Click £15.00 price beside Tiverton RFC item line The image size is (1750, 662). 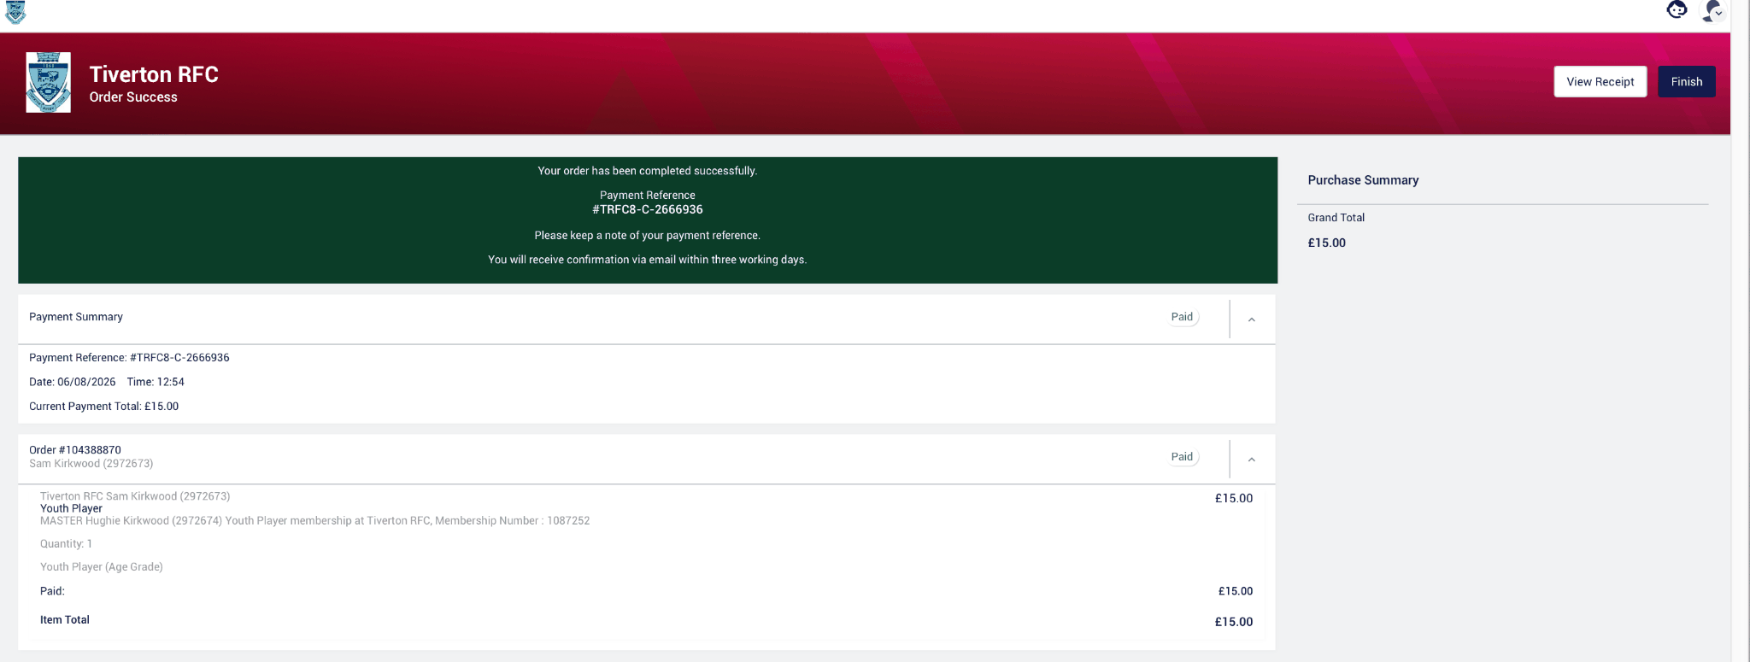click(x=1234, y=499)
